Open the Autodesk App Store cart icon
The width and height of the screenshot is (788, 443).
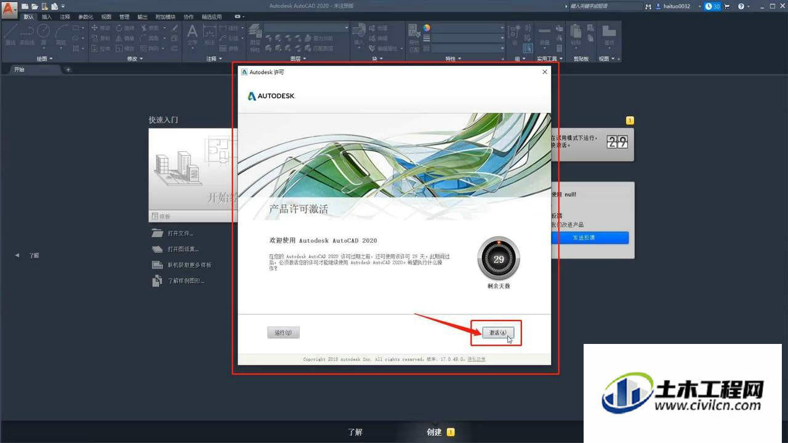pos(727,6)
